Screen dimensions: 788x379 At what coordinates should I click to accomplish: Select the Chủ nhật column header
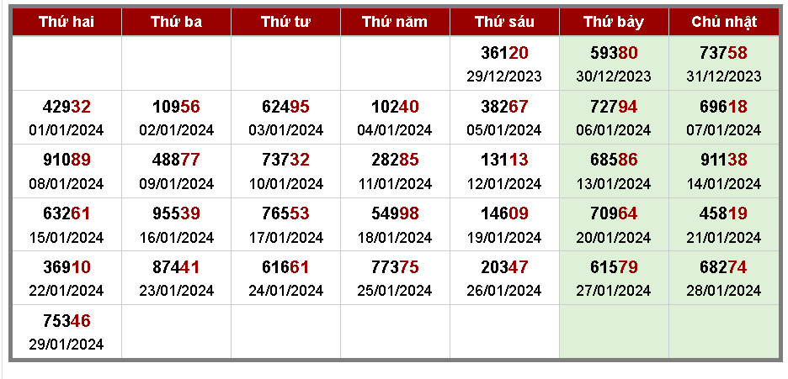[x=724, y=22]
